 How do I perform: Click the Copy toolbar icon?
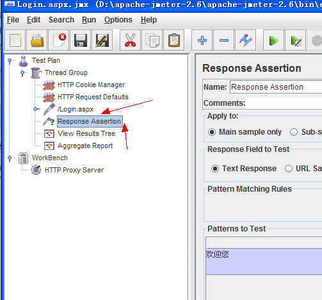pos(152,40)
